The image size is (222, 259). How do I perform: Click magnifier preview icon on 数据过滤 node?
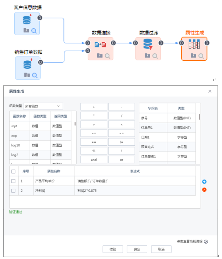point(155,56)
